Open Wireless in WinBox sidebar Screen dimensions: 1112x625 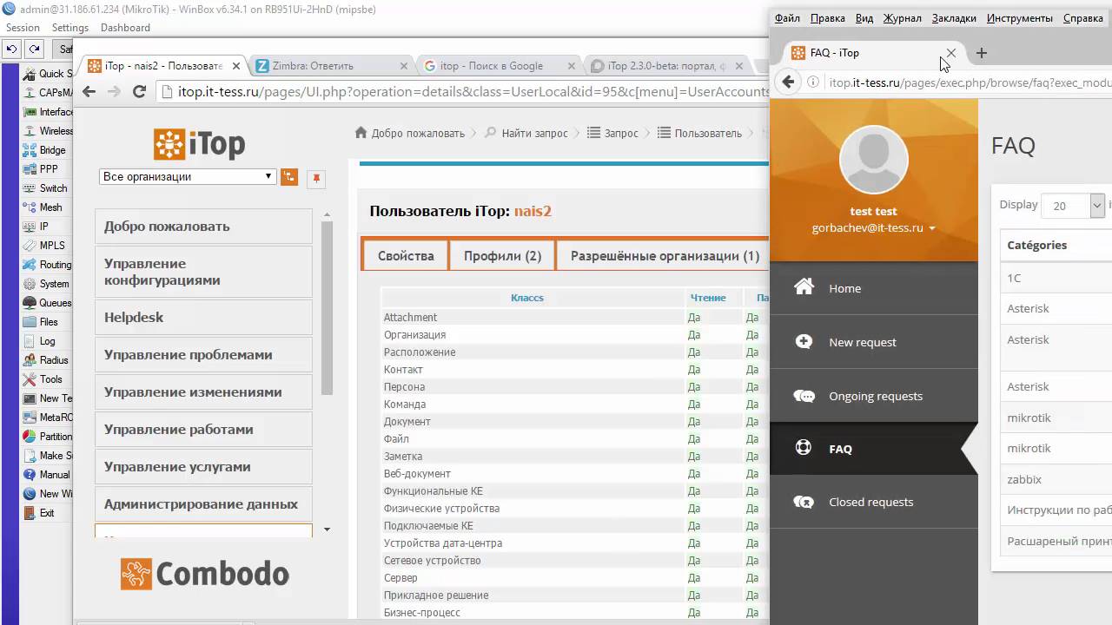pyautogui.click(x=48, y=131)
